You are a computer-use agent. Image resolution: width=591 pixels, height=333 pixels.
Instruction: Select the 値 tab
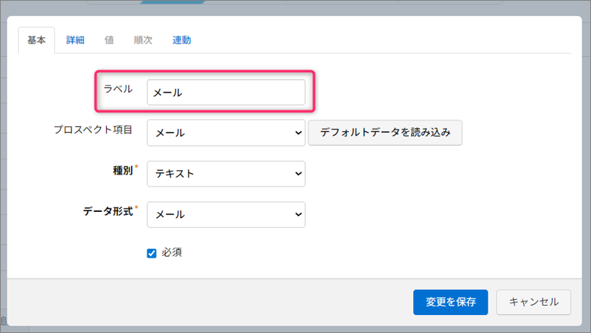[109, 40]
